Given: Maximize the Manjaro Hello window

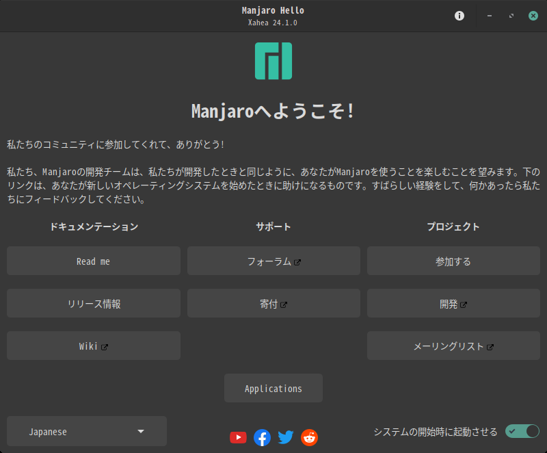Looking at the screenshot, I should pos(511,16).
